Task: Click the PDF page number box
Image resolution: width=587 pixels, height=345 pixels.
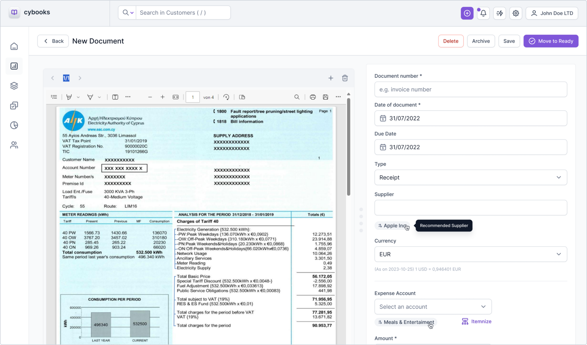Action: pos(193,97)
